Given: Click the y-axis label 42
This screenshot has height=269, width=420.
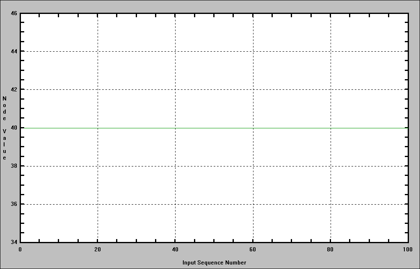Looking at the screenshot, I should 14,89.
